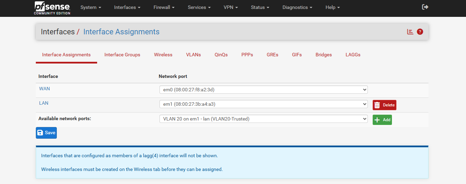Add the VLAN 20 port

[x=382, y=120]
